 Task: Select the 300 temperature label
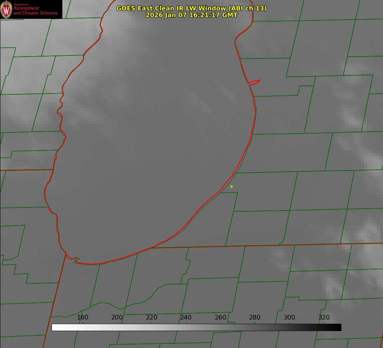pyautogui.click(x=289, y=318)
